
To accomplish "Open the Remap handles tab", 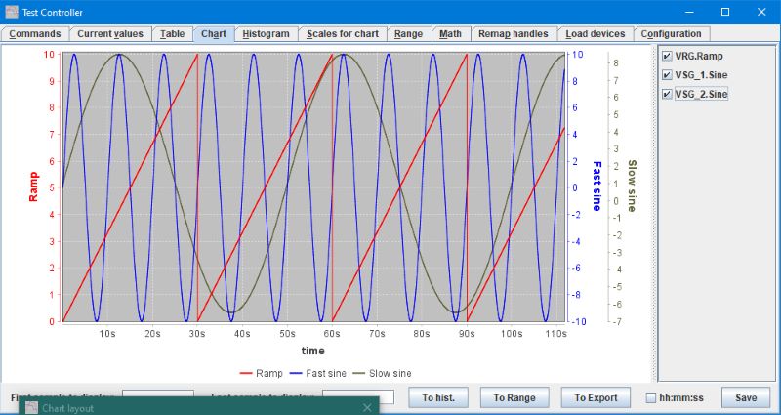I will 514,34.
